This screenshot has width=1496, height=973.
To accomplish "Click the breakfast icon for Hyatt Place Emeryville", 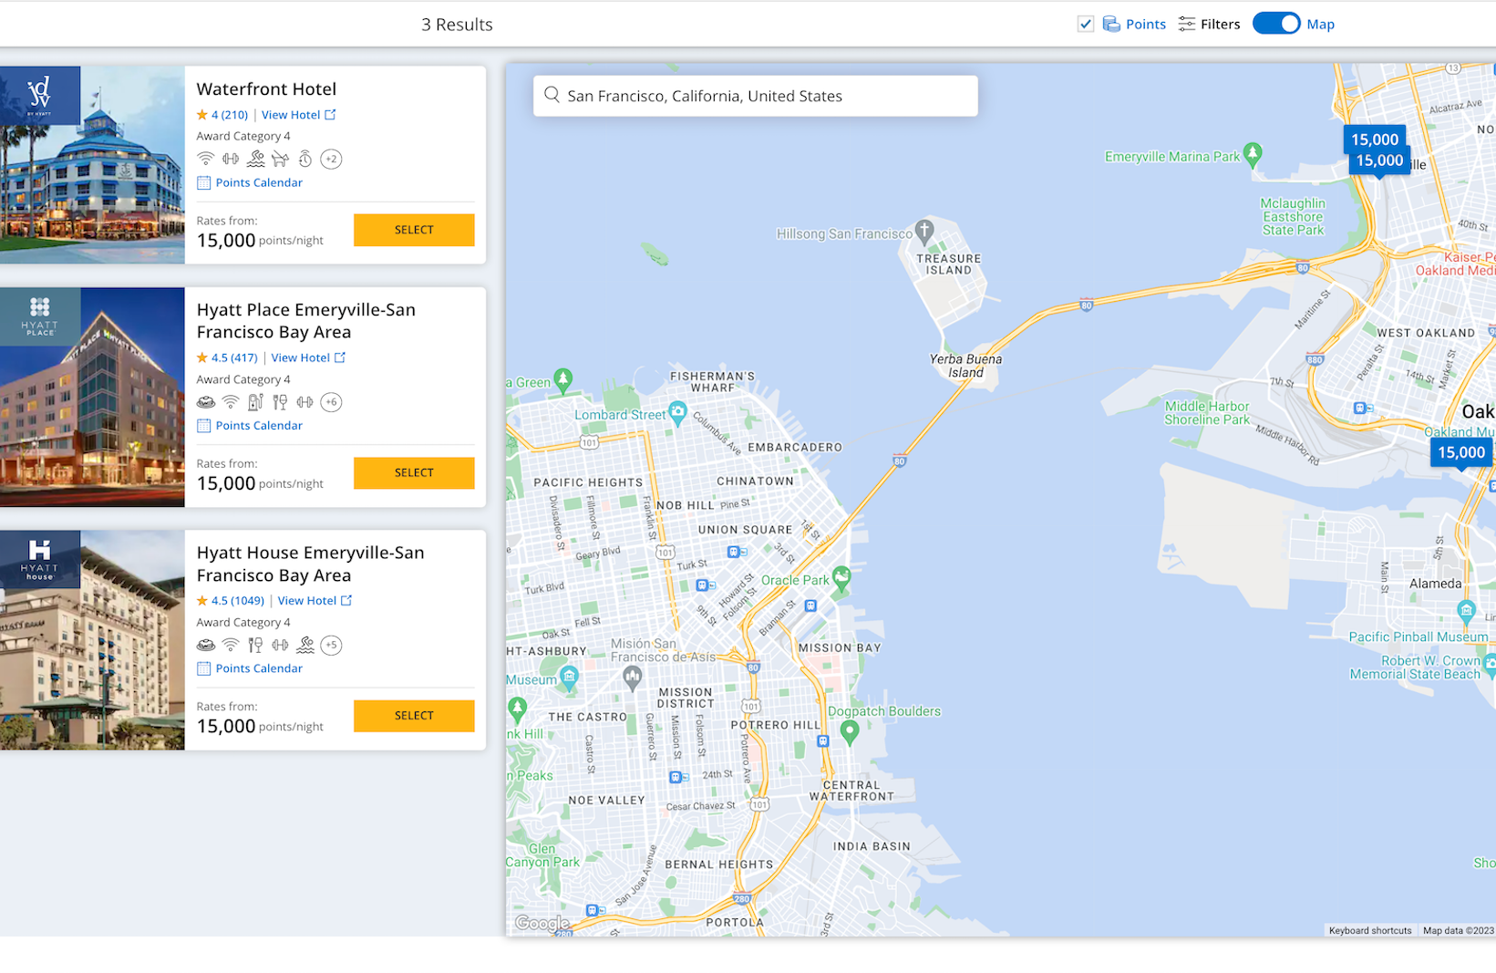I will coord(206,402).
